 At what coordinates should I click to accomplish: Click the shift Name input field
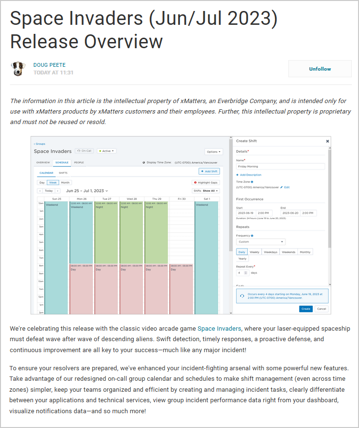click(280, 167)
